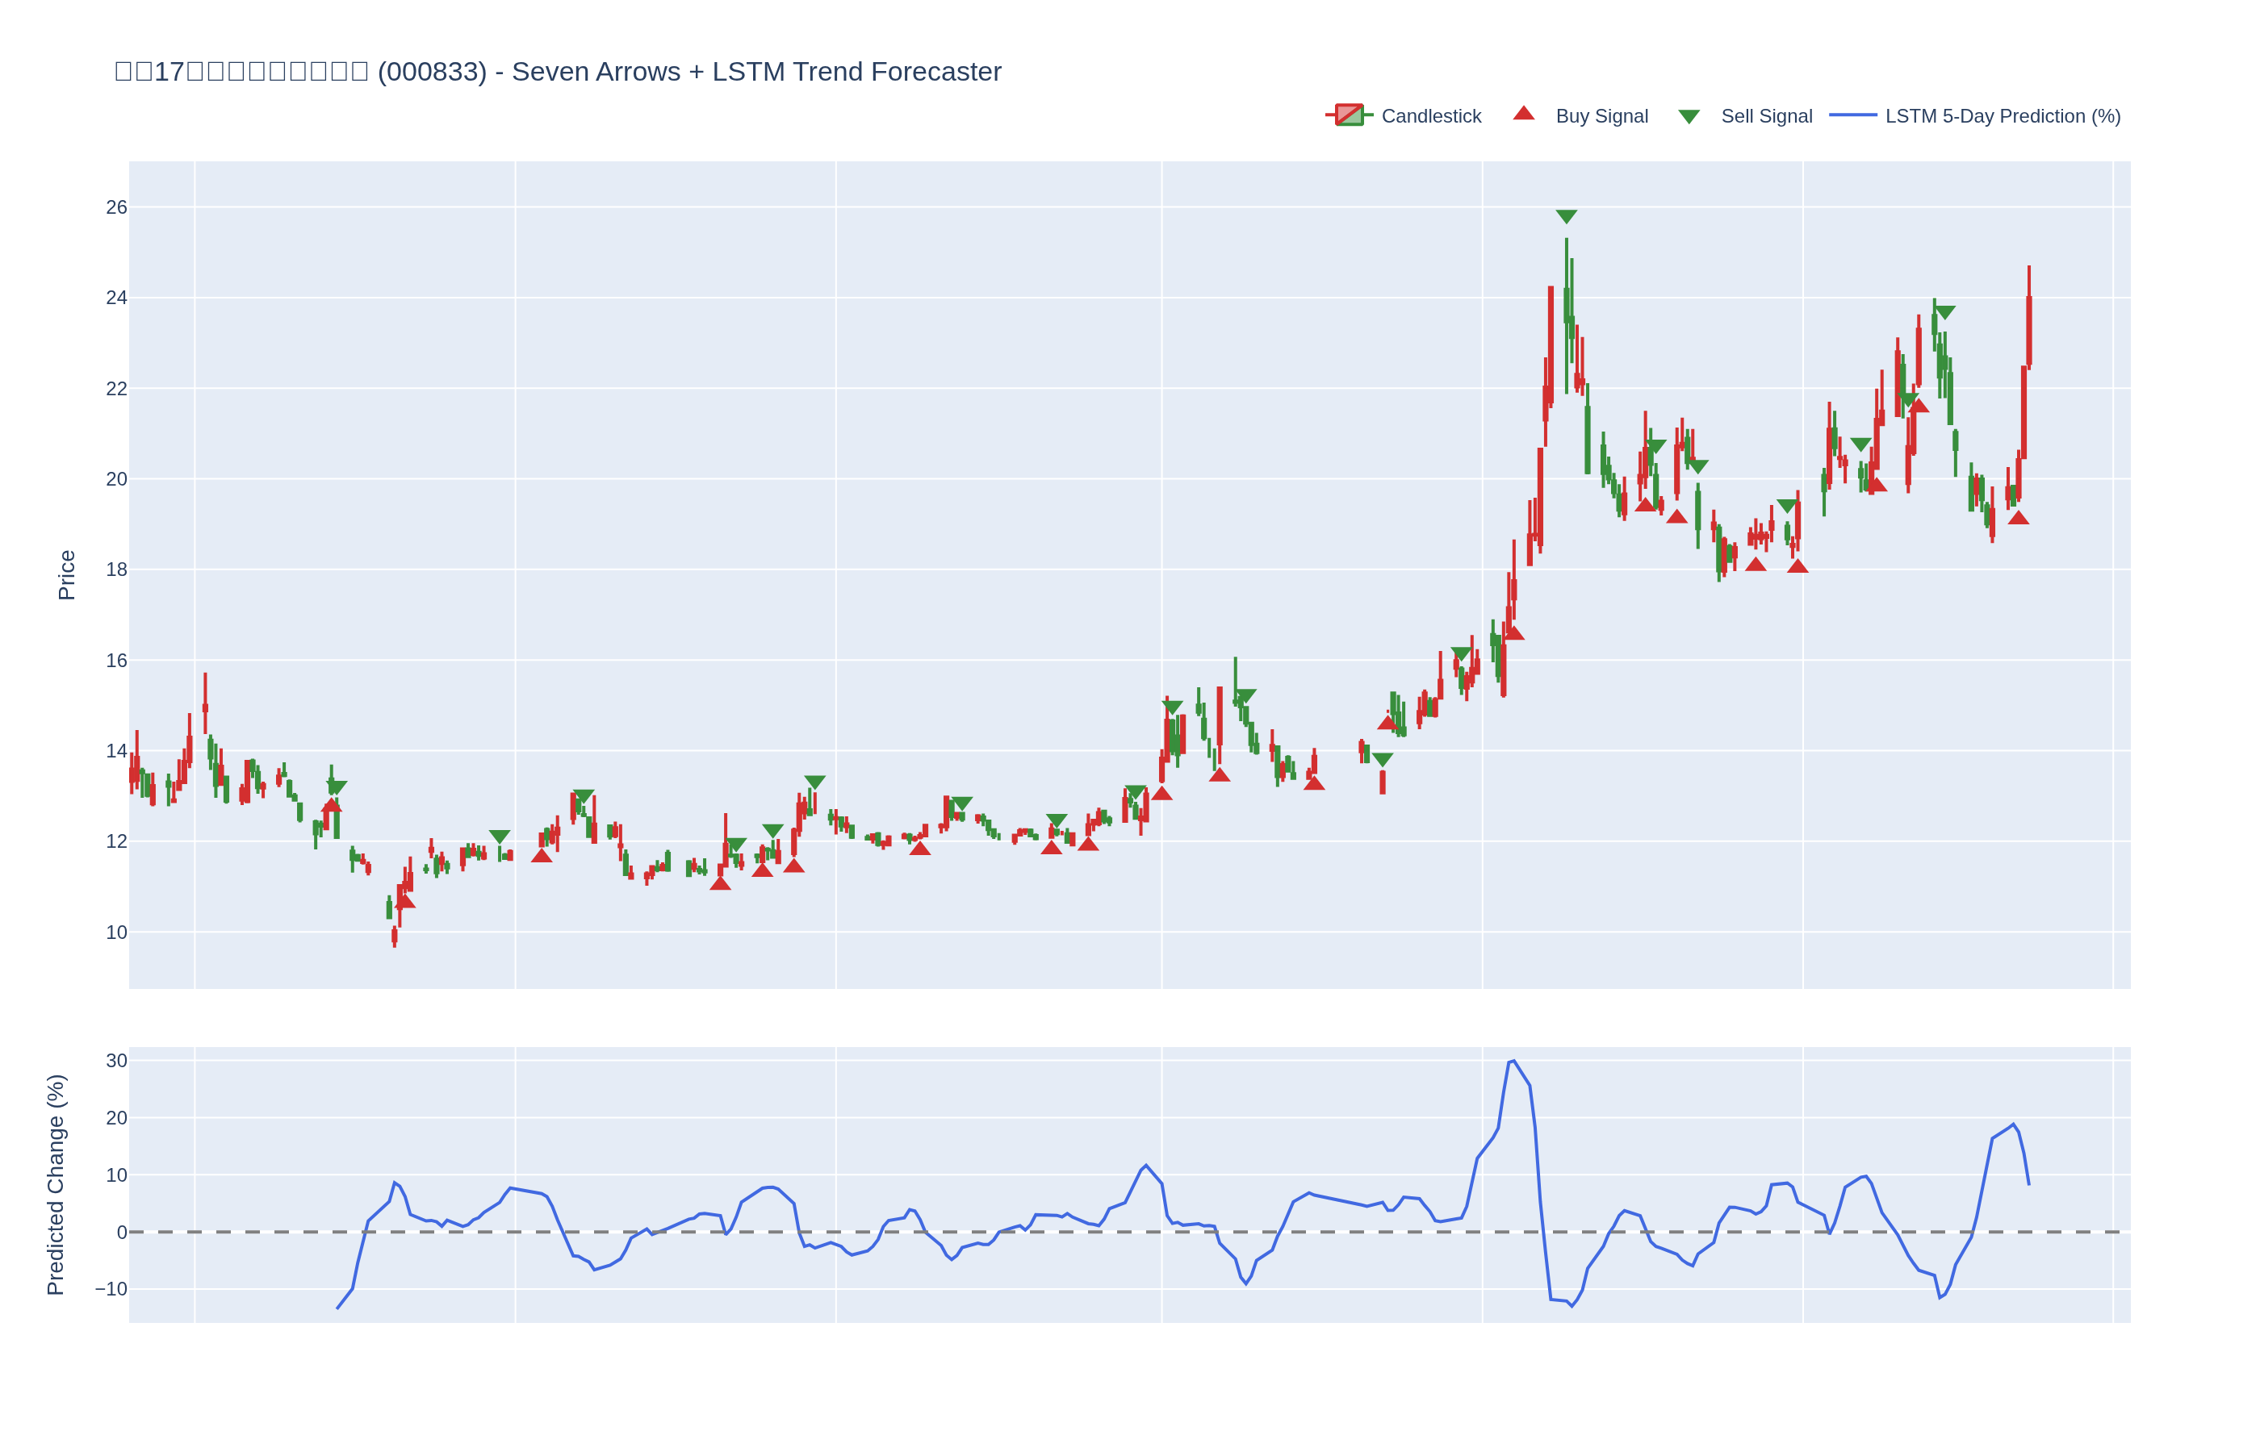Click the Candlestick legend icon

coord(1348,115)
